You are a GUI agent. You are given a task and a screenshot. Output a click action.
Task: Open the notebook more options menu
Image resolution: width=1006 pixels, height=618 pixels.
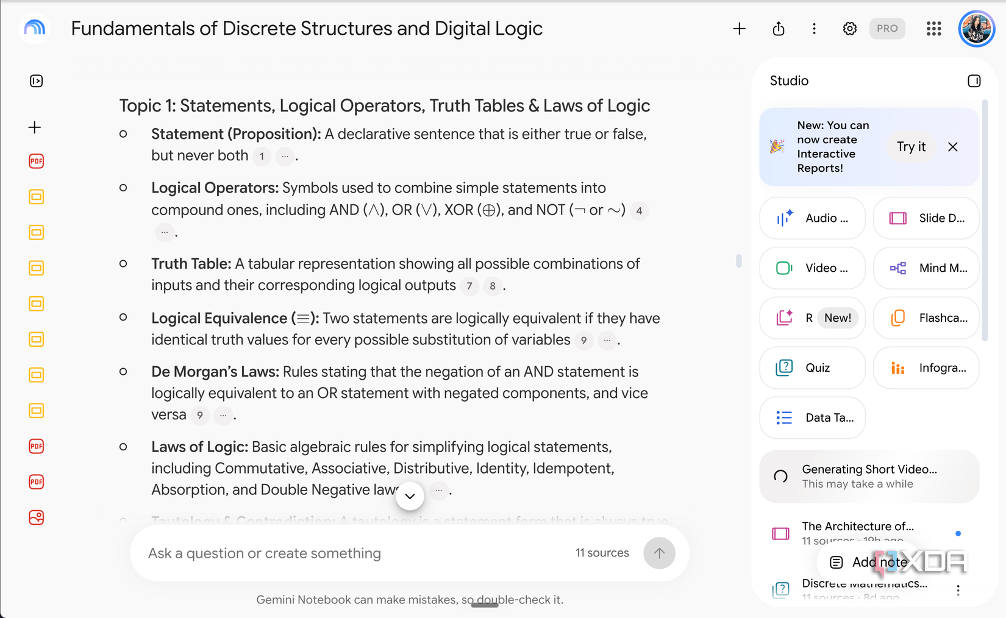(814, 29)
